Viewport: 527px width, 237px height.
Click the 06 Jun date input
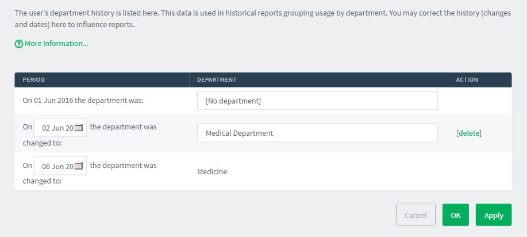pos(60,166)
